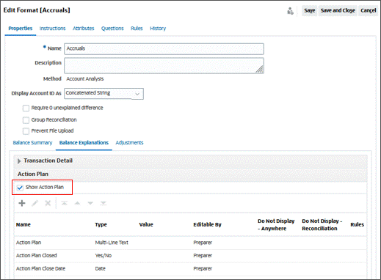Enable Require 0 unexplained difference checkbox

point(26,108)
